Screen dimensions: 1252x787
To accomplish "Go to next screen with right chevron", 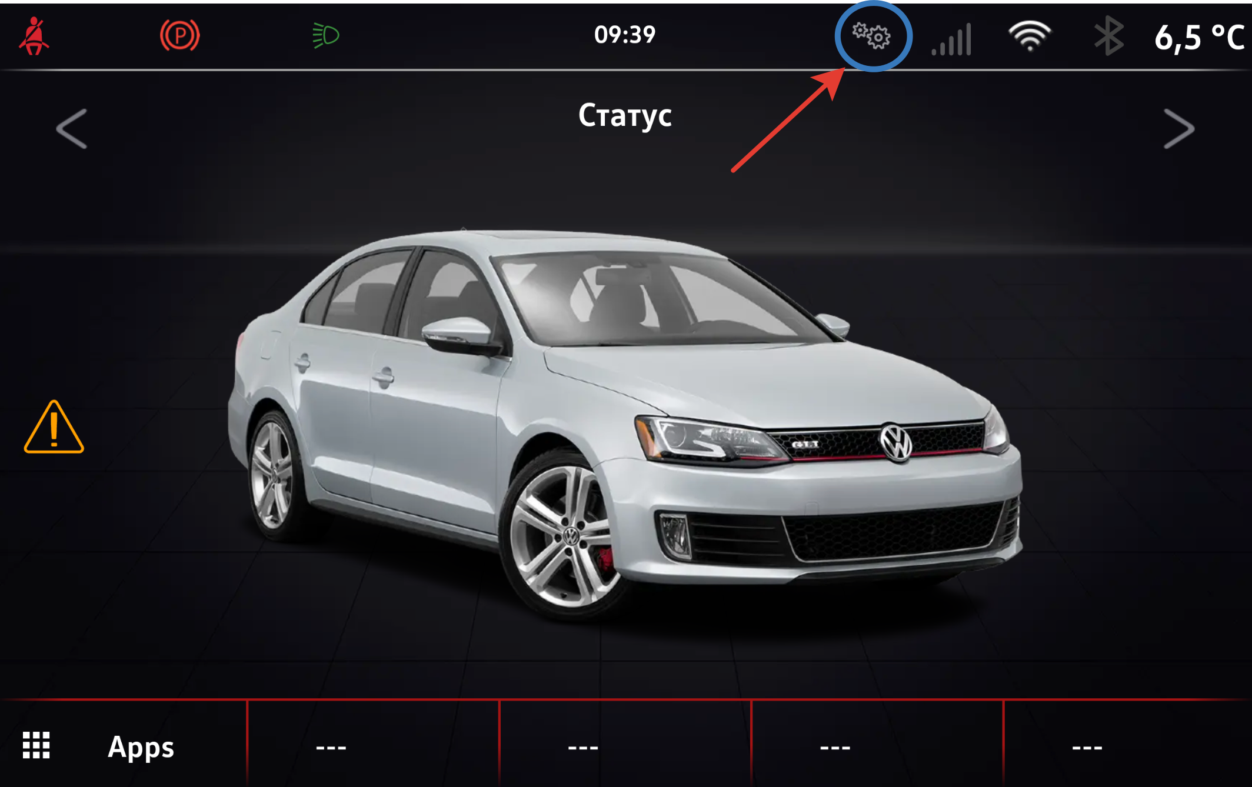I will coord(1179,128).
